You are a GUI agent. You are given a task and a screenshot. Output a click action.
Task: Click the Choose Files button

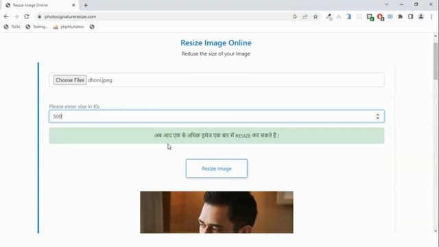tap(70, 80)
